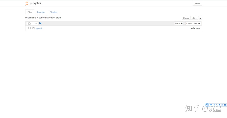The image size is (227, 118).
Task: Open the selection dropdown beside select-all checkbox
Action: click(36, 23)
